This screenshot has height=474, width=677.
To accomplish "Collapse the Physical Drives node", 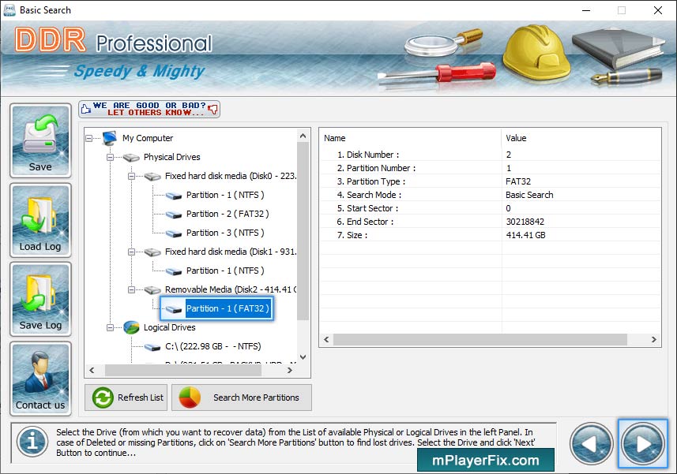I will 110,157.
